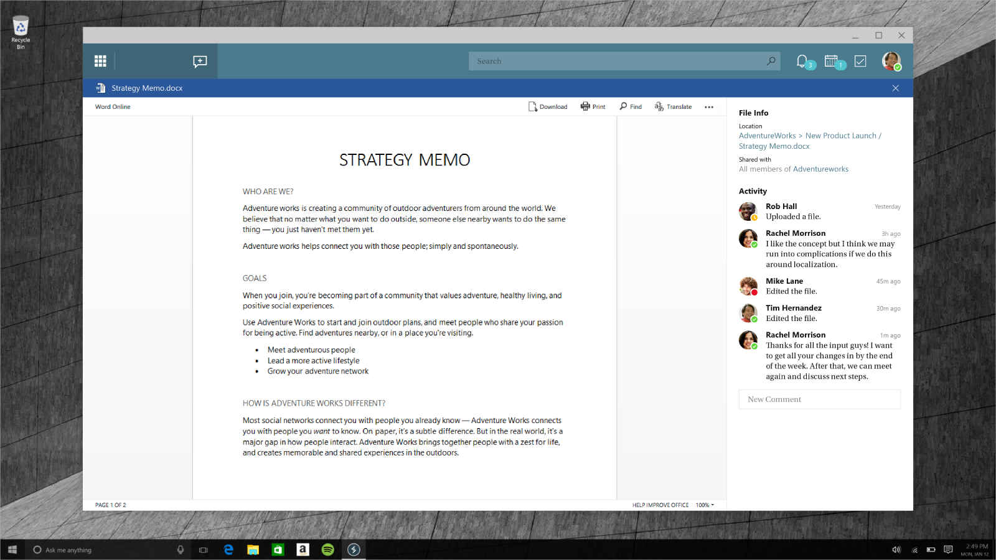
Task: Open notifications bell with badge
Action: pos(802,61)
